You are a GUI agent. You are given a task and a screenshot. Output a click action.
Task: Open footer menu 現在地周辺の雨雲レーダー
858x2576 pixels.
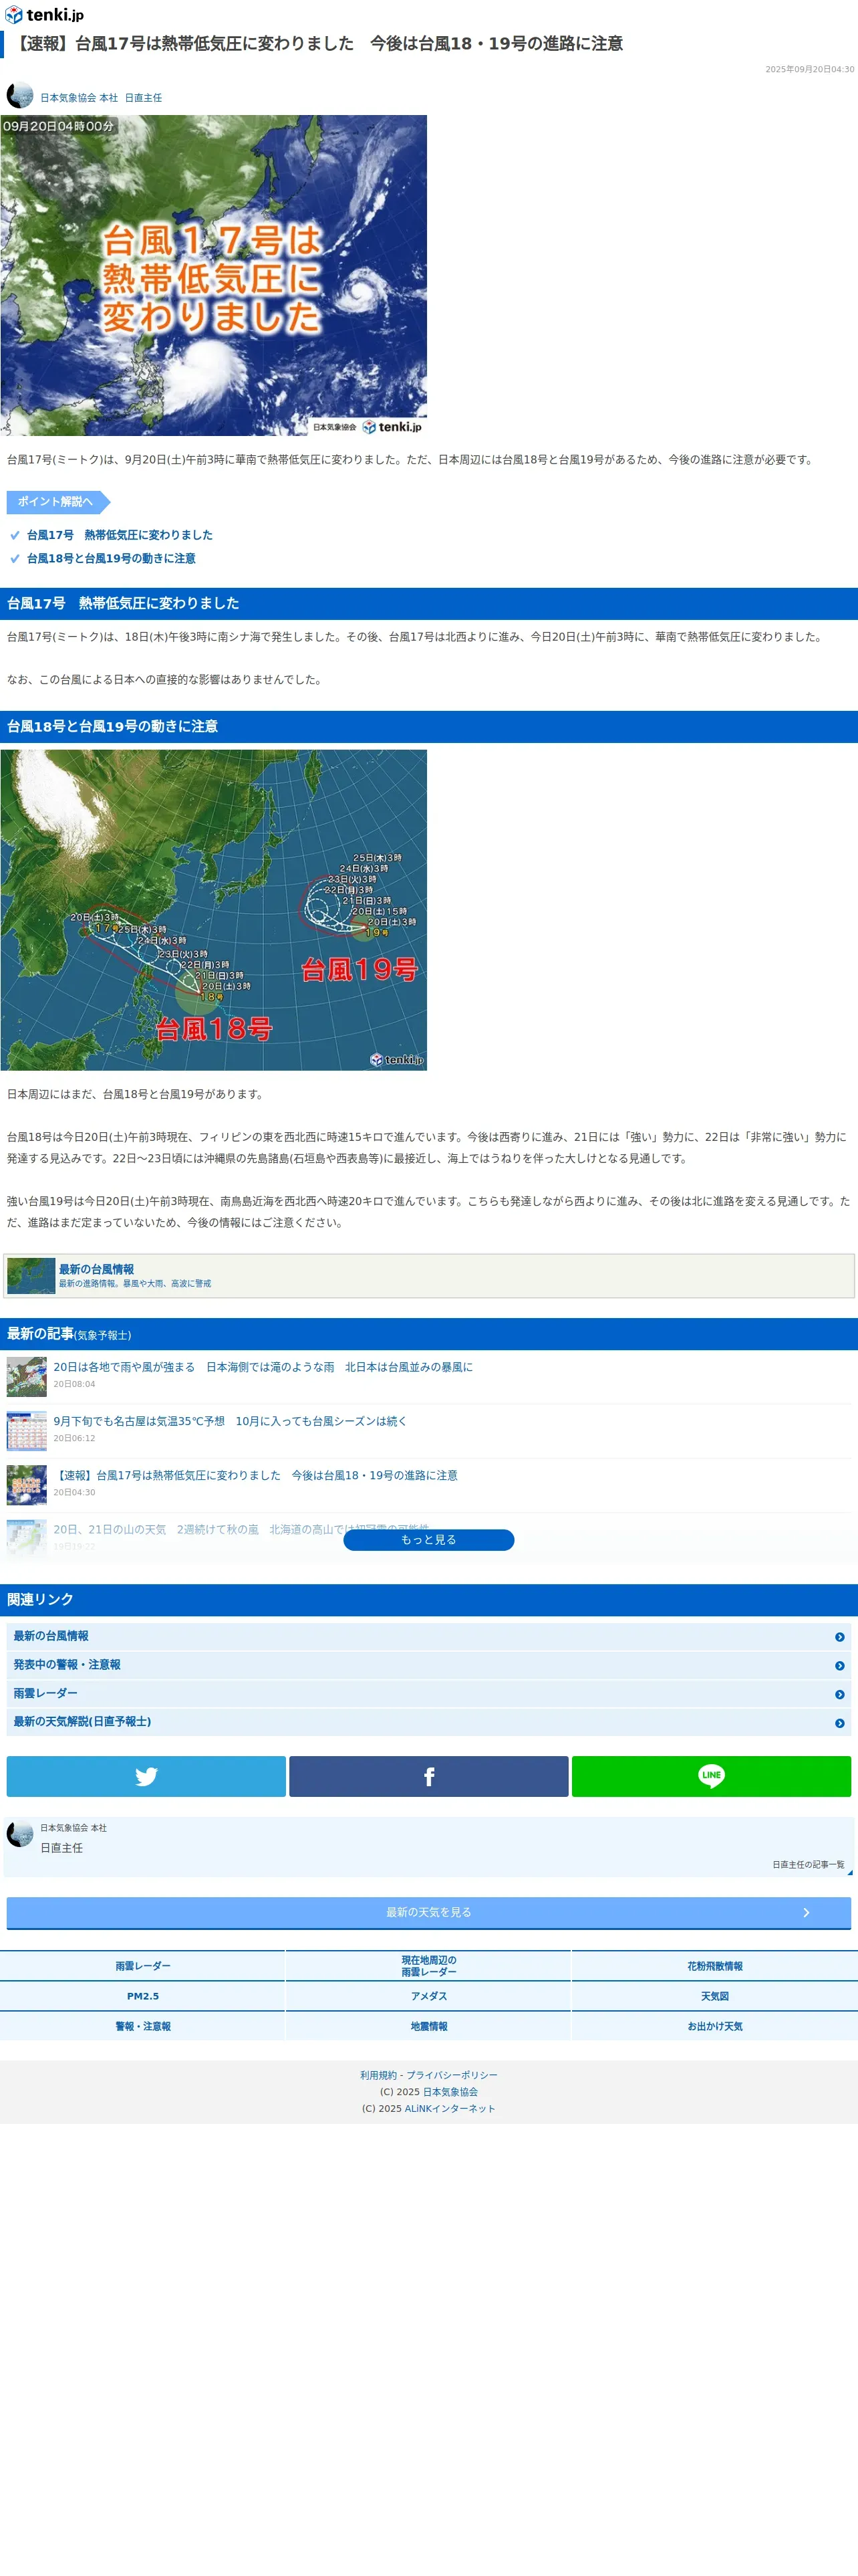point(428,1966)
